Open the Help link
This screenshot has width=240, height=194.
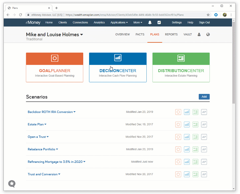coord(190,22)
